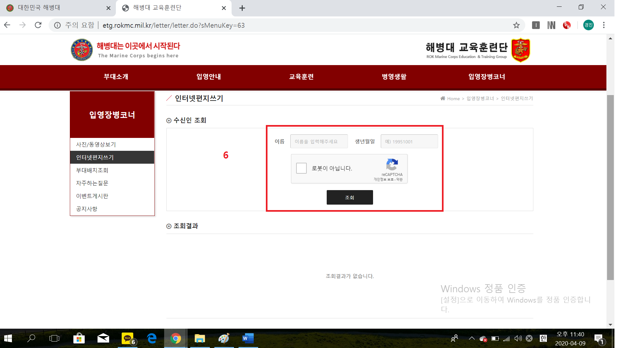This screenshot has width=618, height=348.
Task: Reload the page with the refresh icon
Action: pyautogui.click(x=38, y=25)
